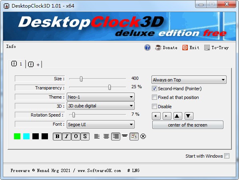Check the Disable checkbox

click(x=154, y=106)
